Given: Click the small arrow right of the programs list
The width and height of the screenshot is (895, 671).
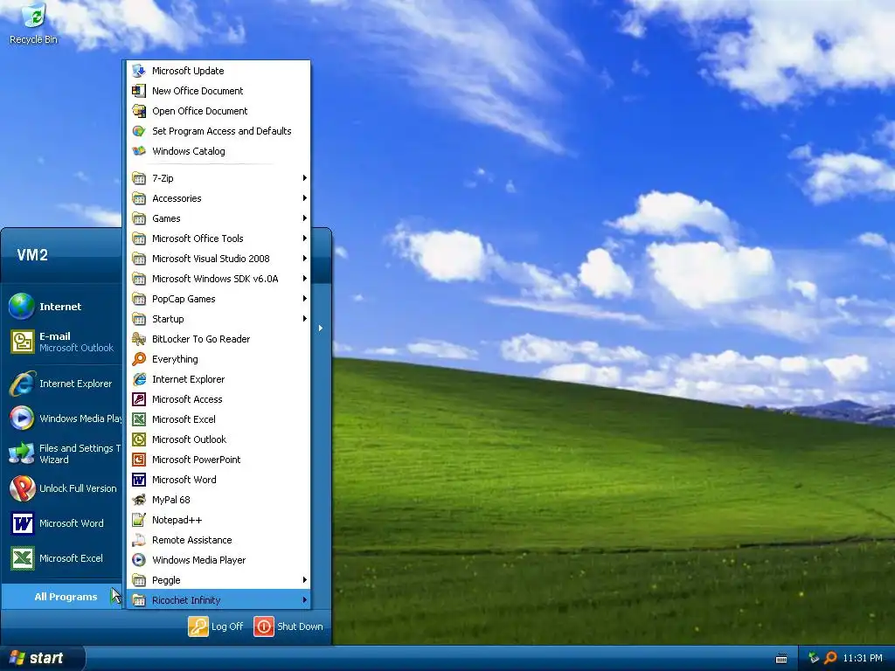Looking at the screenshot, I should [321, 329].
